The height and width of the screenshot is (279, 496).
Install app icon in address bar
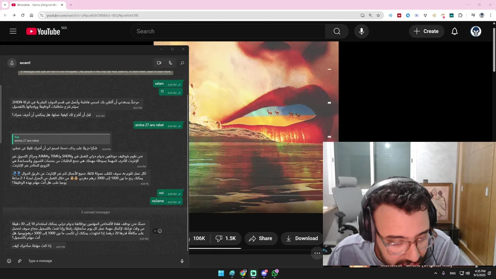click(362, 15)
